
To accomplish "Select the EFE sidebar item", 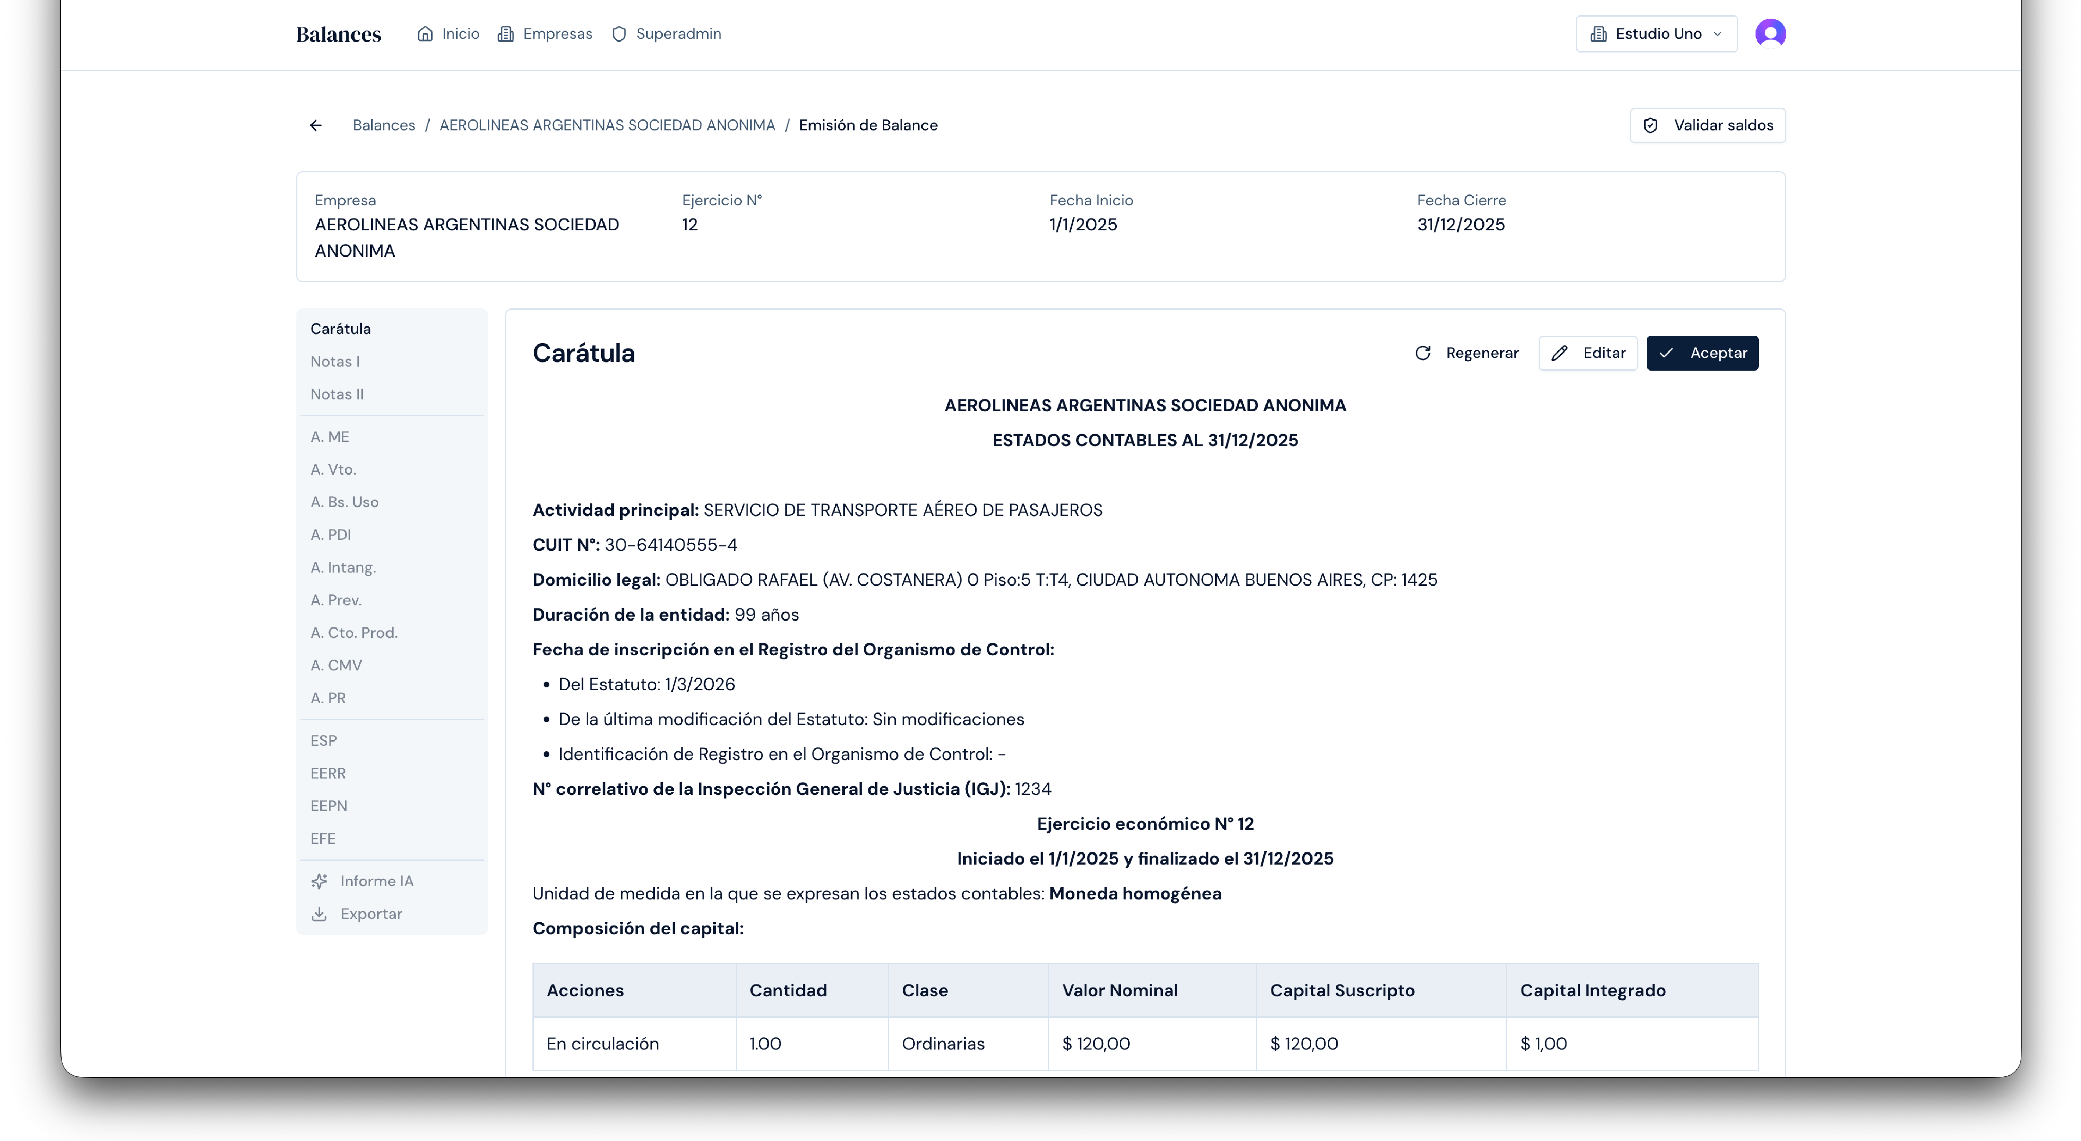I will [x=322, y=838].
